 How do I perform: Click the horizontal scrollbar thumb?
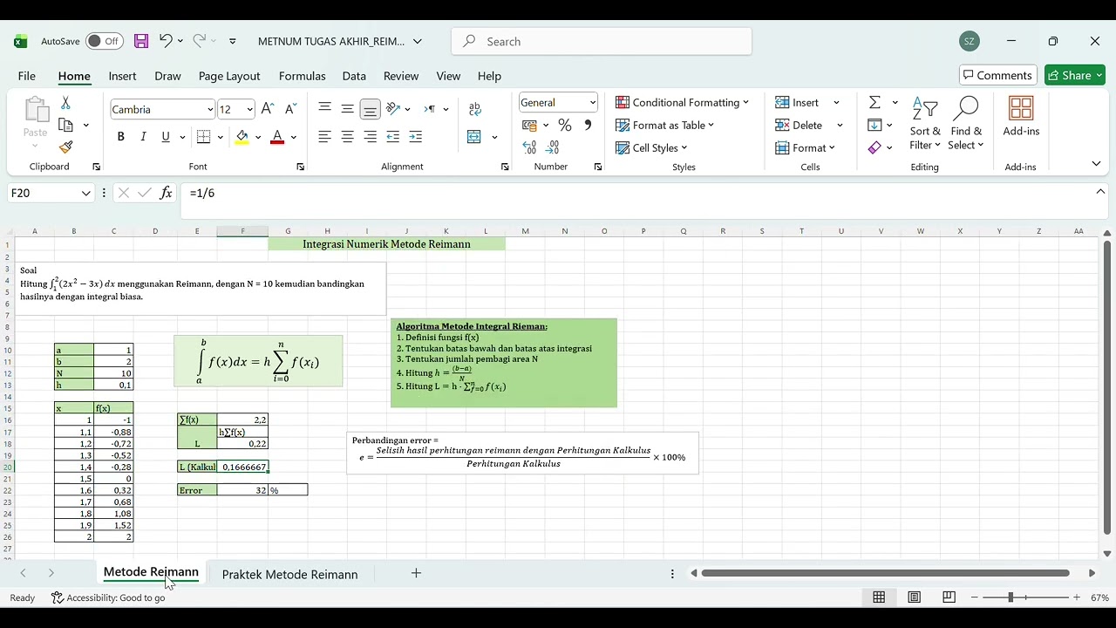885,573
